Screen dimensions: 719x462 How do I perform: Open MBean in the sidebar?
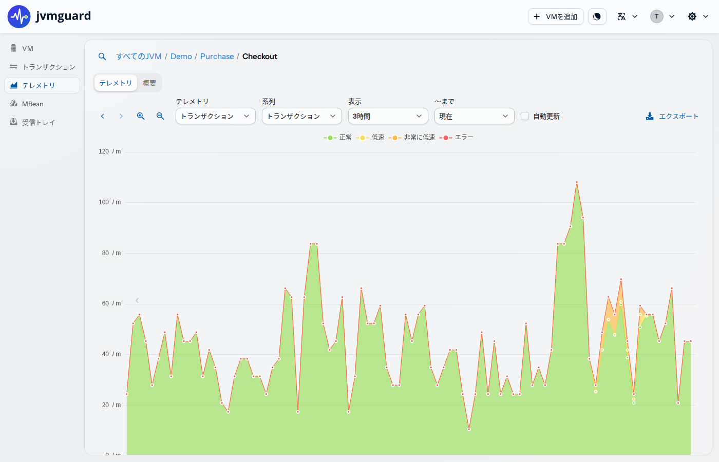pyautogui.click(x=42, y=104)
